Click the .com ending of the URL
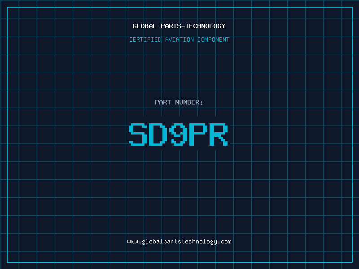 [225, 241]
